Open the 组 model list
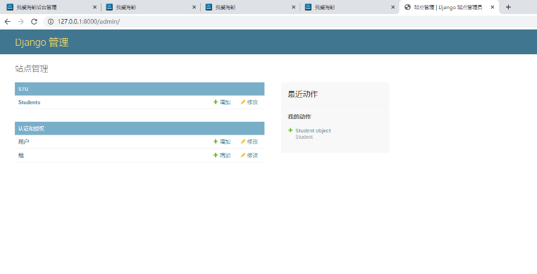The image size is (537, 274). 21,155
